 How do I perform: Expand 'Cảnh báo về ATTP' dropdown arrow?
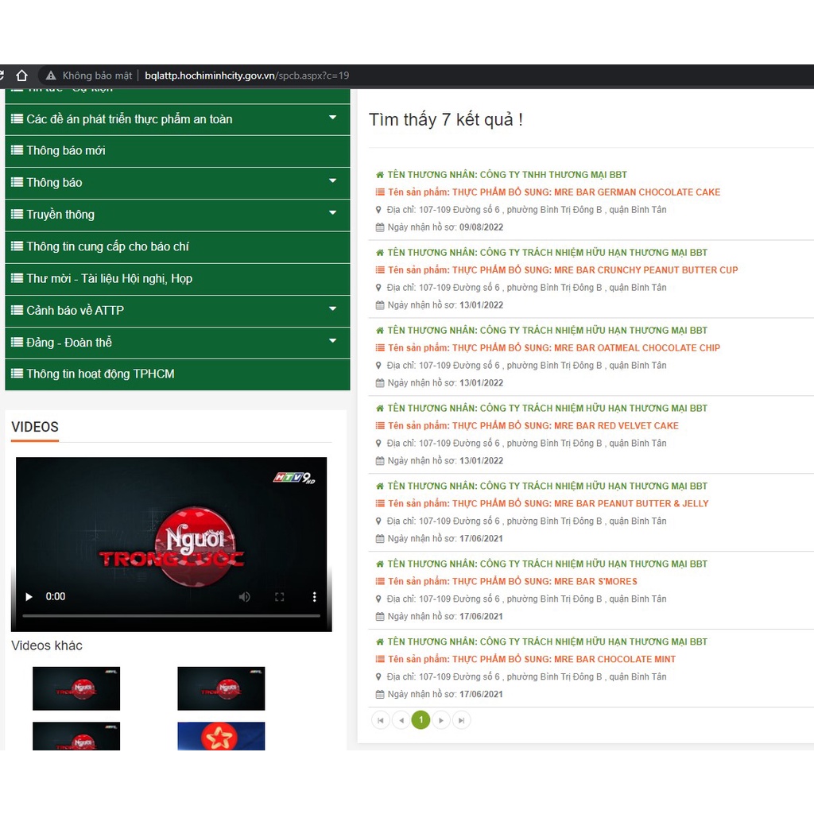(332, 309)
